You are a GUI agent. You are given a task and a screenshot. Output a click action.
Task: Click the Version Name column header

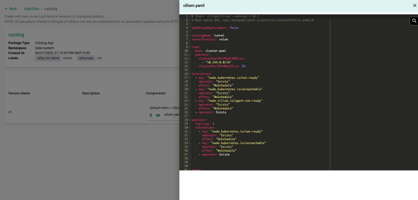(19, 93)
